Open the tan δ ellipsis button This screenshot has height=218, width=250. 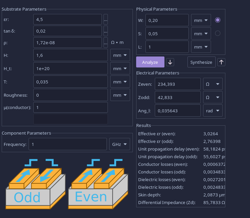pyautogui.click(x=106, y=31)
